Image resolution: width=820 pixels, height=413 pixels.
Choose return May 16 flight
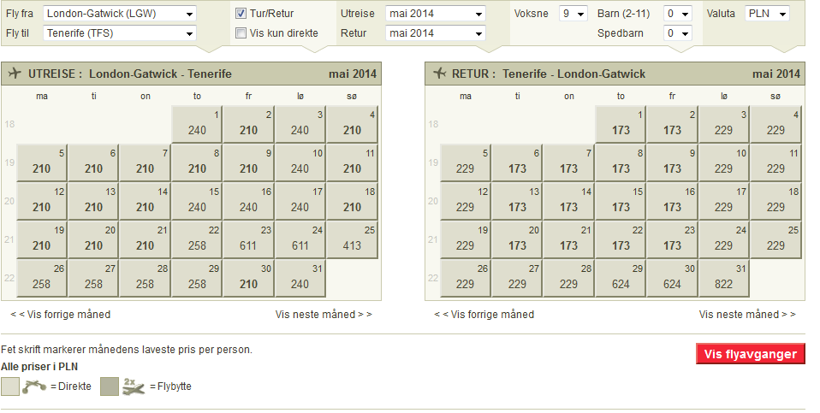point(672,202)
